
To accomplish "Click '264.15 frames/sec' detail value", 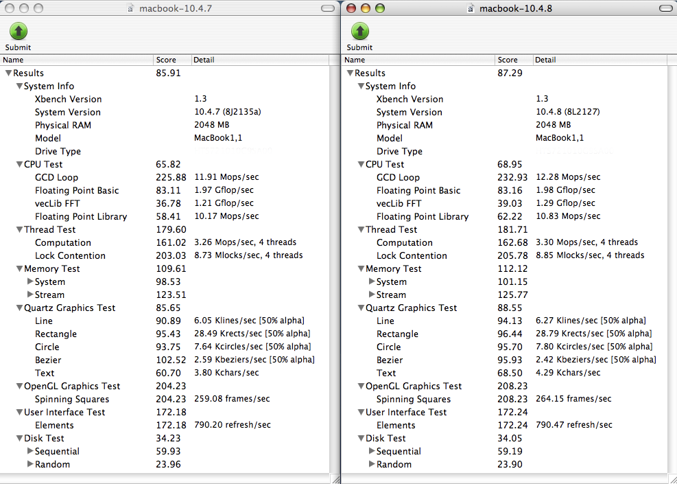I will tap(573, 398).
